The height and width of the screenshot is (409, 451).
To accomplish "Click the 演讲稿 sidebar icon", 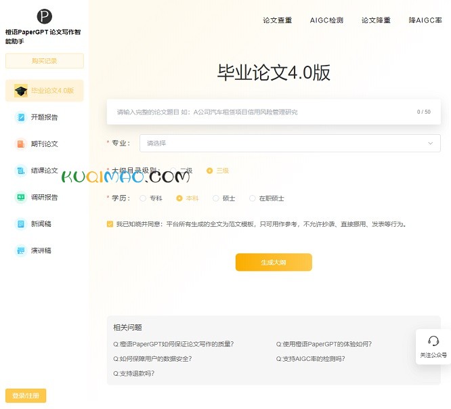I will (21, 251).
